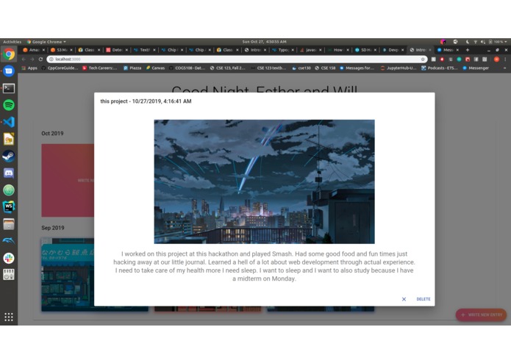511x363 pixels.
Task: Open the Piazza bookmark
Action: pos(132,68)
